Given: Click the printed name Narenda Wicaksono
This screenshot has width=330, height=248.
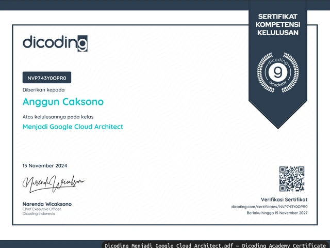Looking at the screenshot, I should click(x=47, y=204).
